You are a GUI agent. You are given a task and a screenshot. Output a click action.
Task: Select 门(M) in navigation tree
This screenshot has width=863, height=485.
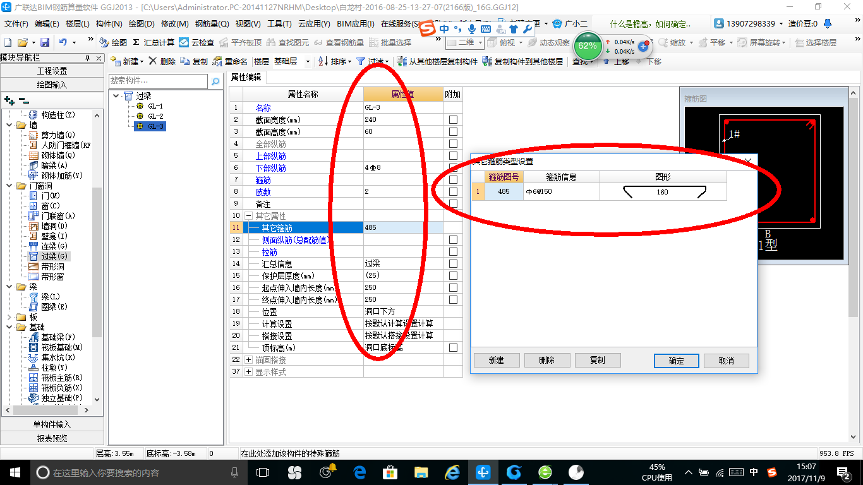(x=51, y=196)
